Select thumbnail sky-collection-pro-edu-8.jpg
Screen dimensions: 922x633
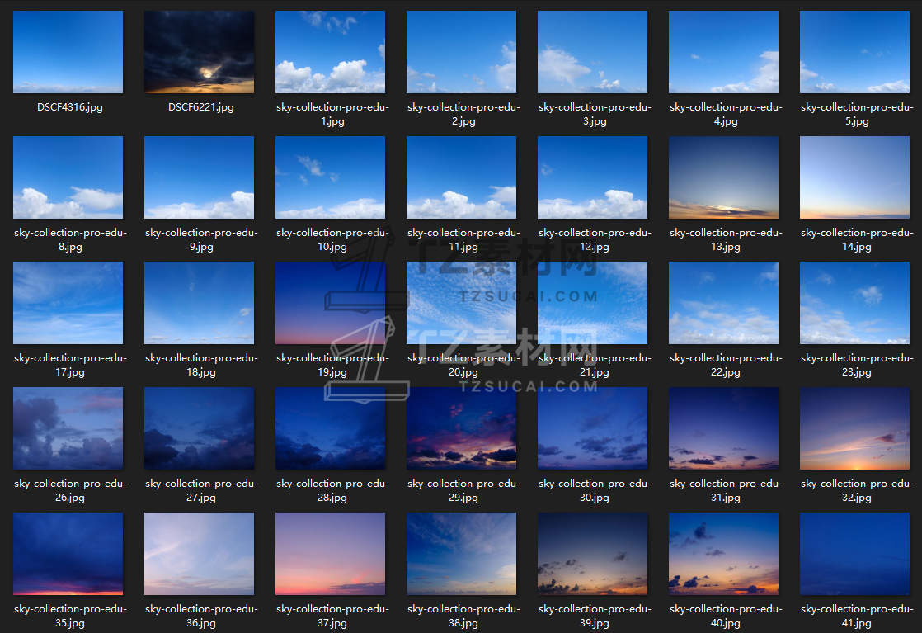tap(68, 177)
